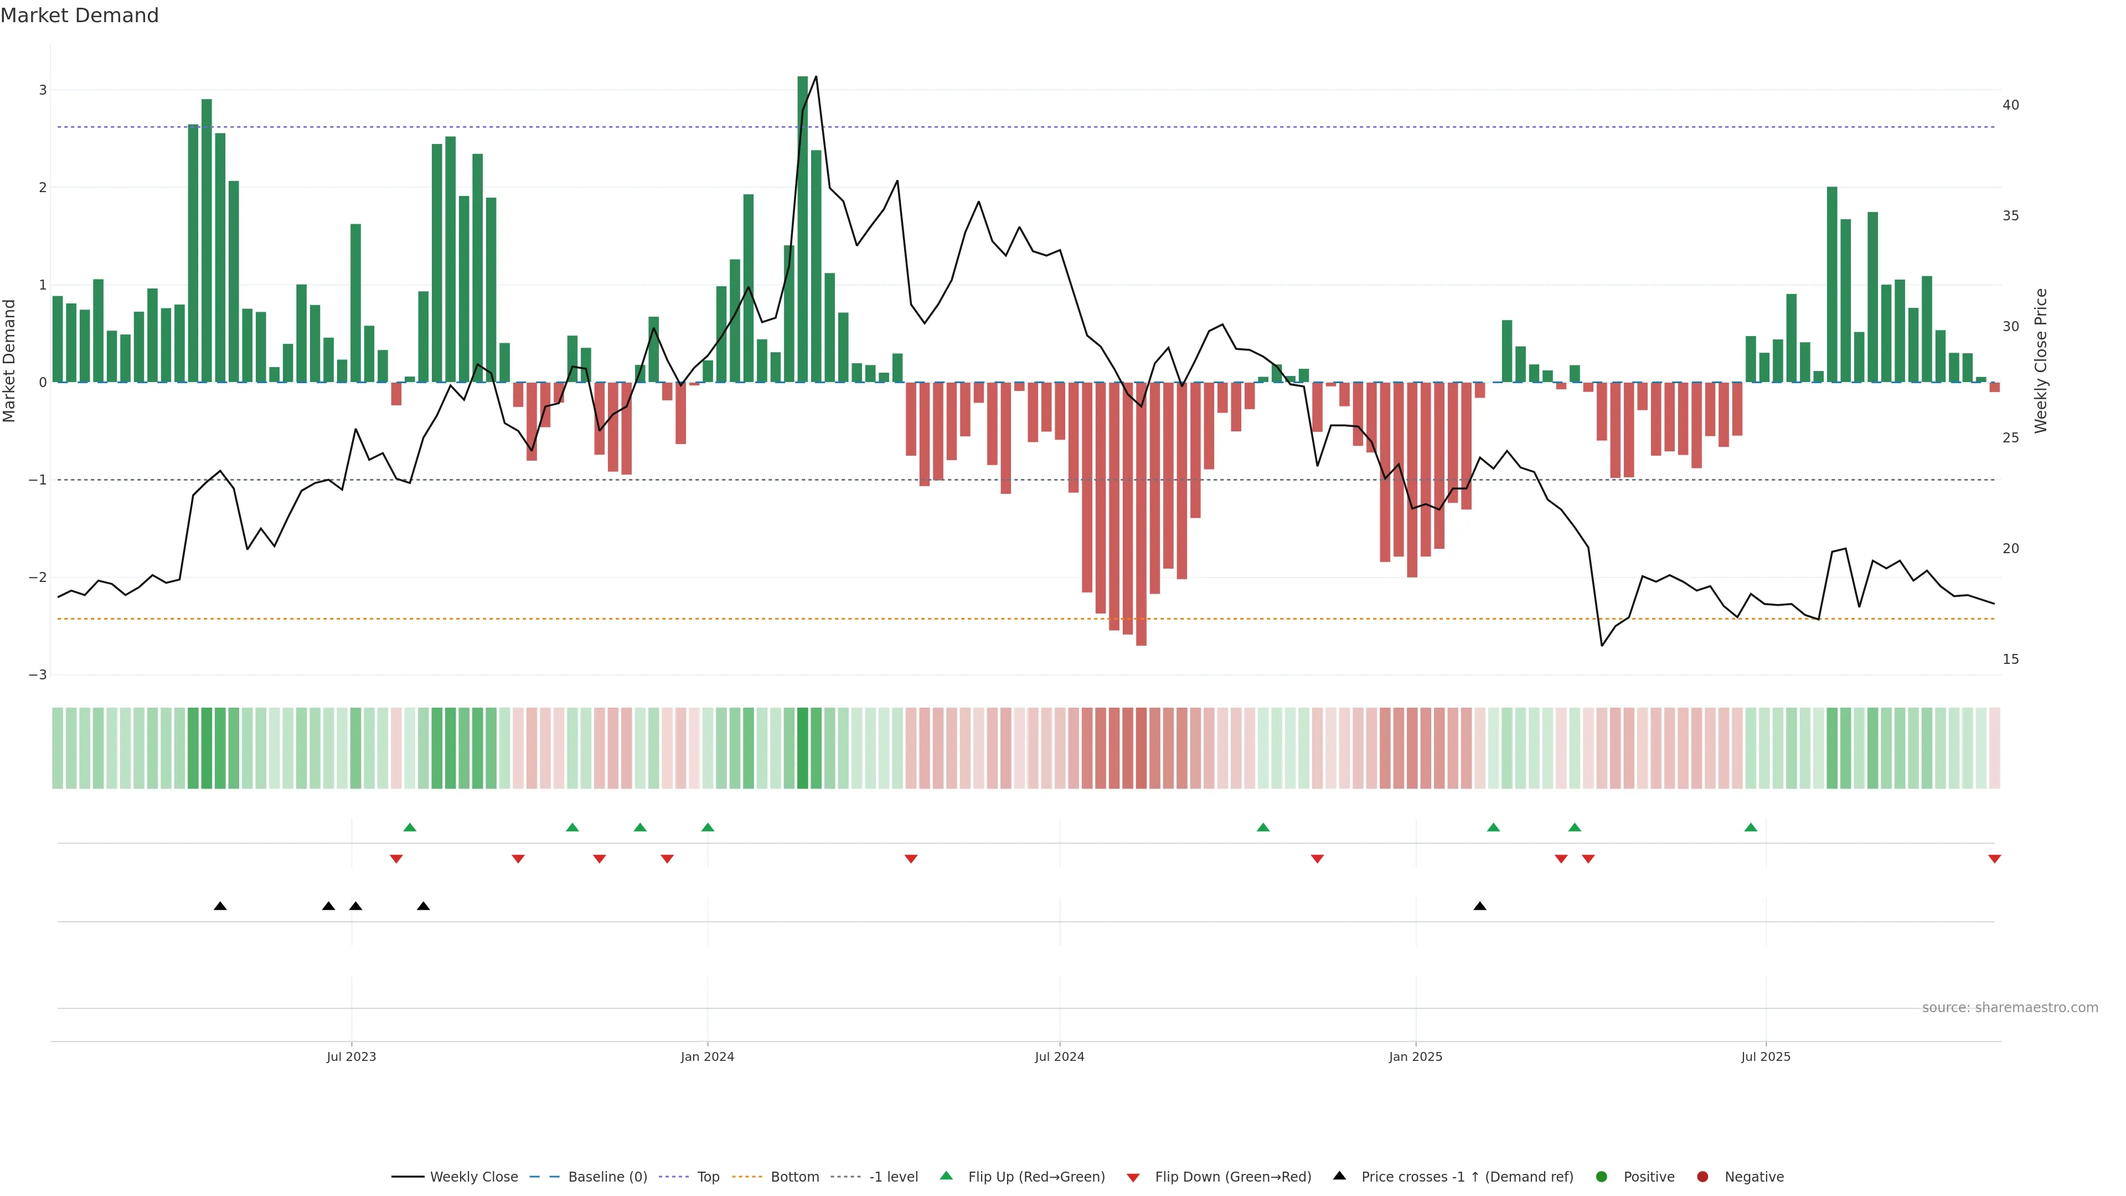Click the black price-cross triangle near Jan 2025
The width and height of the screenshot is (2126, 1196).
(1480, 906)
